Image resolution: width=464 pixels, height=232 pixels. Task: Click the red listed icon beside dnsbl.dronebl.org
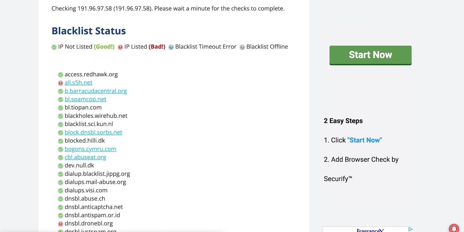pyautogui.click(x=60, y=224)
